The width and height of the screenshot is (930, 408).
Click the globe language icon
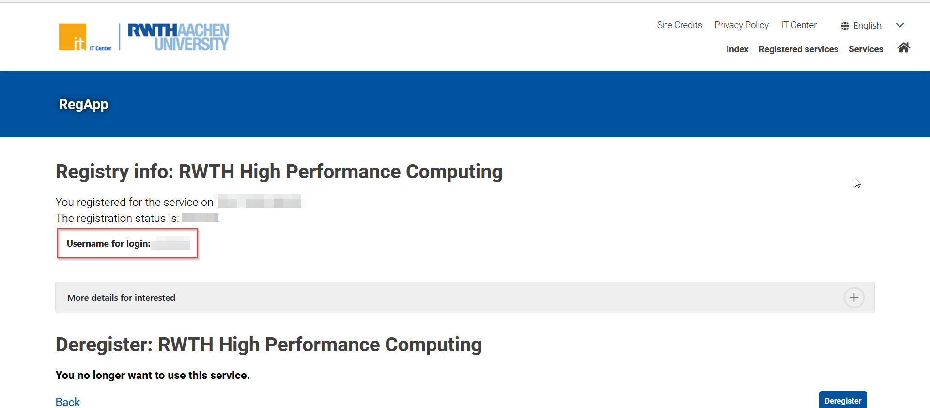click(845, 26)
